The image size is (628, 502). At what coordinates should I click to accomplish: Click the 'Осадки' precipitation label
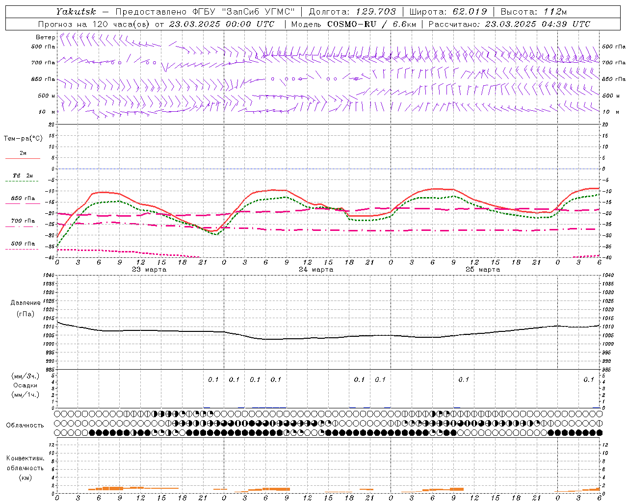tap(26, 385)
